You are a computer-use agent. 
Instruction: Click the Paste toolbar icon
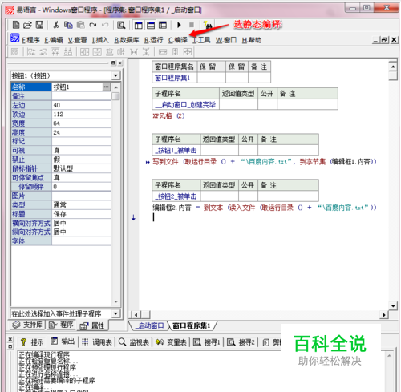(x=80, y=25)
